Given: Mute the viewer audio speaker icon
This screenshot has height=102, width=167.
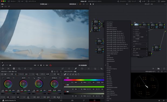Looking at the screenshot, I should 10,65.
